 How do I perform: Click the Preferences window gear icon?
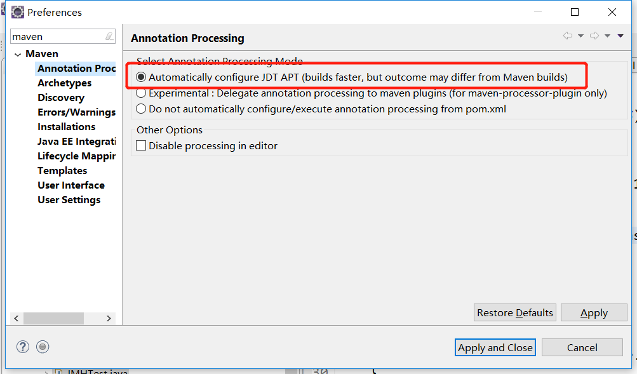point(18,12)
